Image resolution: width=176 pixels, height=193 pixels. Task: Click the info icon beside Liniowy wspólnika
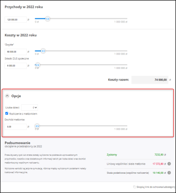coord(169,164)
